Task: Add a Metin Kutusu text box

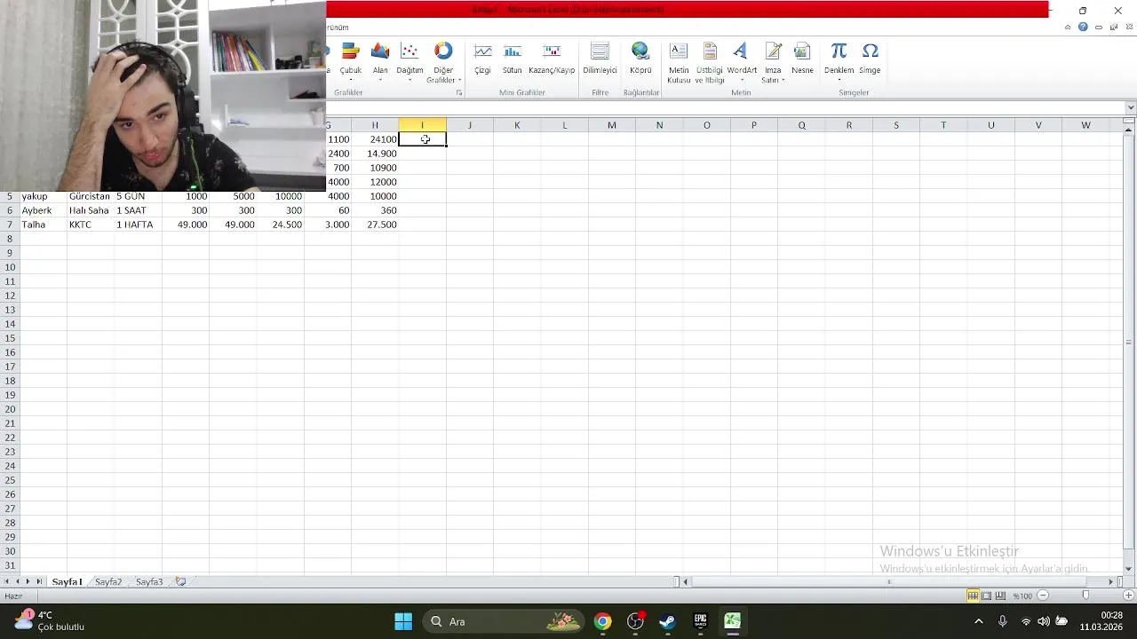Action: [x=679, y=62]
